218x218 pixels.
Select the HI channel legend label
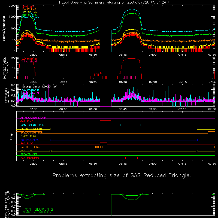29,62
